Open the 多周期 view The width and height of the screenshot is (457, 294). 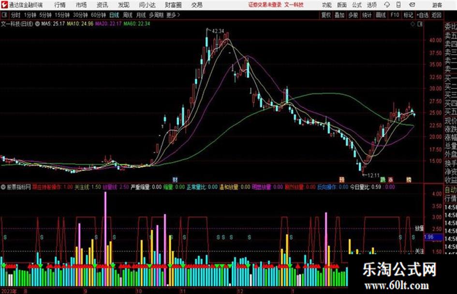(x=156, y=15)
